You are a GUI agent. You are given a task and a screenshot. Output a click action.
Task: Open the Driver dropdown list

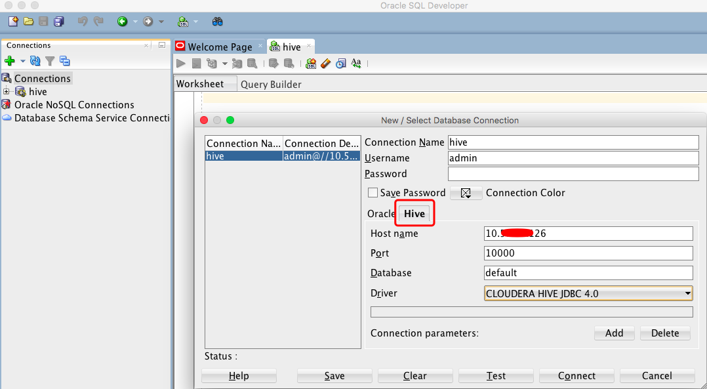pyautogui.click(x=687, y=293)
